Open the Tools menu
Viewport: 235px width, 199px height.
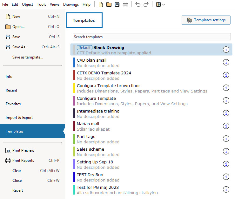[41, 4]
